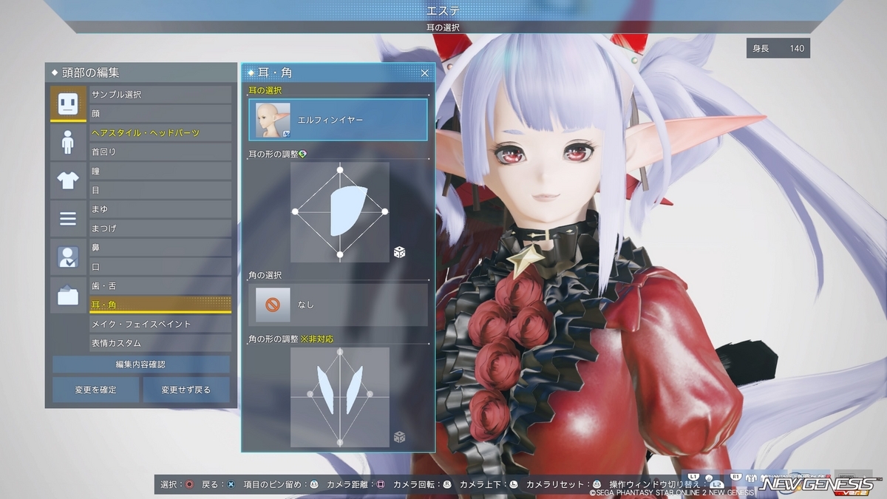Click top handle of ear shape diamond

(x=340, y=170)
